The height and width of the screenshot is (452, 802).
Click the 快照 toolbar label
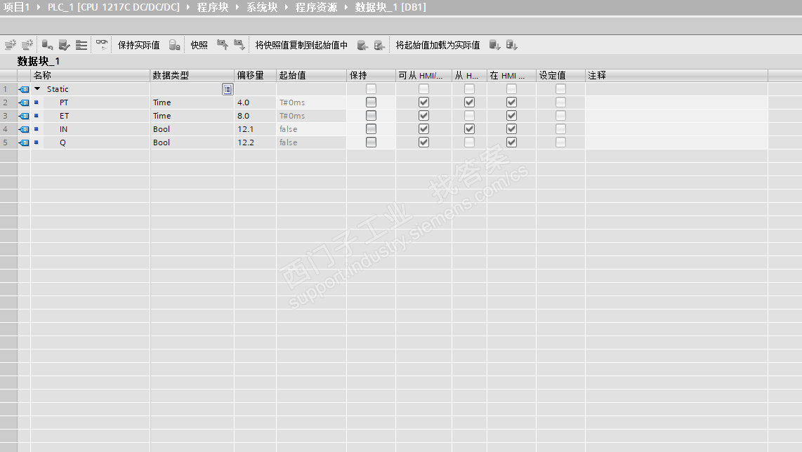click(x=199, y=45)
